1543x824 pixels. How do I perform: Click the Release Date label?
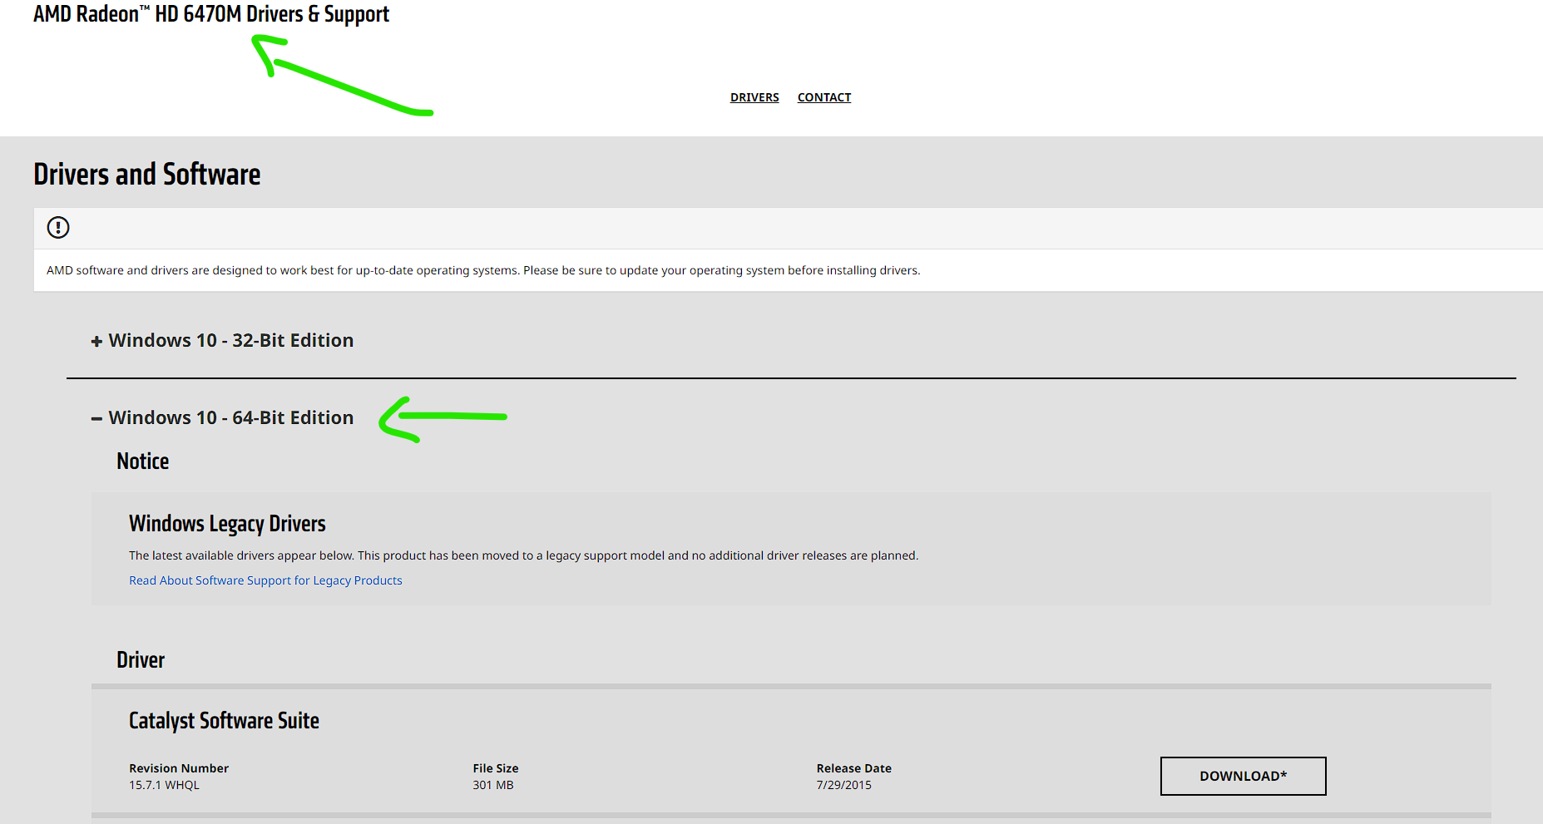tap(853, 768)
